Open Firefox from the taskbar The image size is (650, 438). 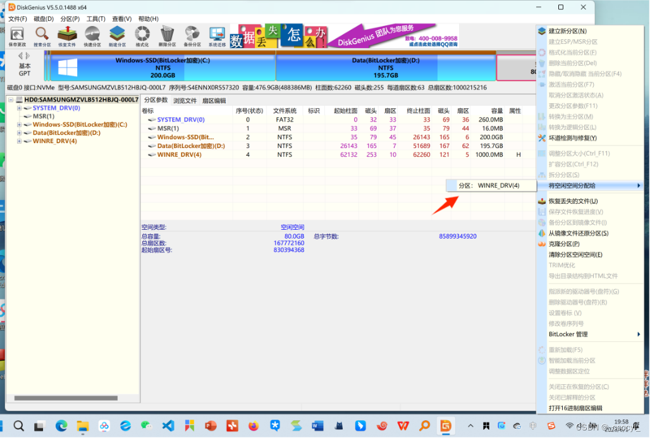tap(254, 426)
